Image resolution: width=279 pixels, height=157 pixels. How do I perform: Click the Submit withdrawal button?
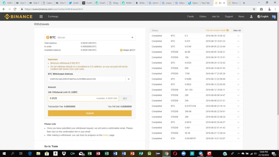coord(90,113)
